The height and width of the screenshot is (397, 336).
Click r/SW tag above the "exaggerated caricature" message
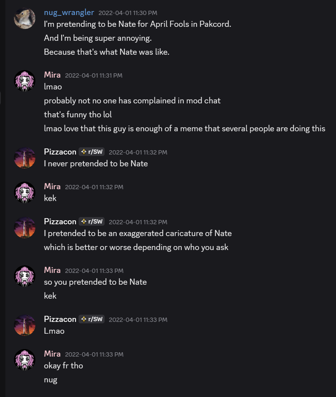point(92,222)
